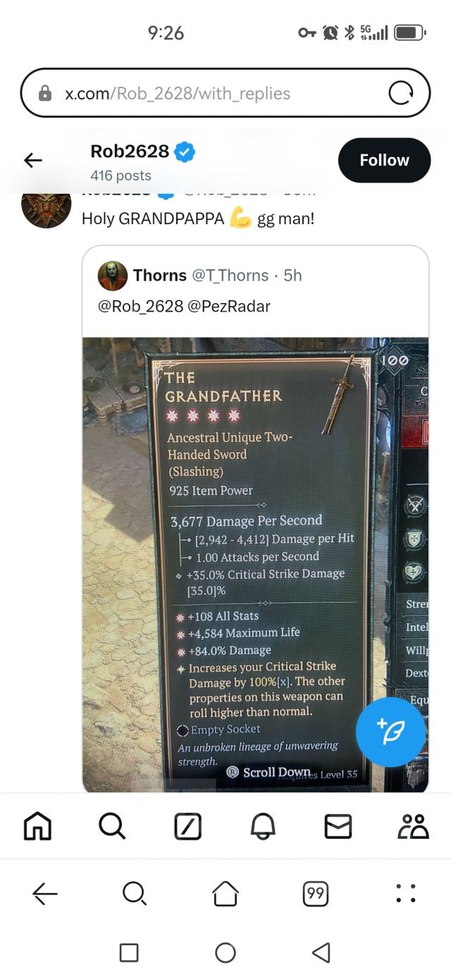Focus the x.com address bar
This screenshot has width=451, height=977.
(x=225, y=93)
